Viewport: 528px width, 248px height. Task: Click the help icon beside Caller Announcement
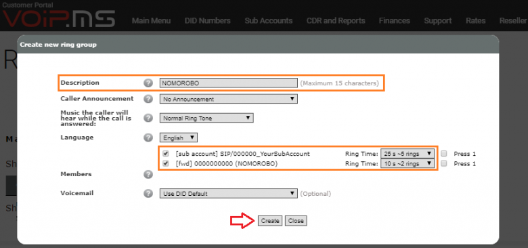(148, 99)
